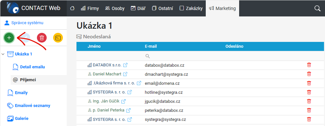Viewport: 325px width, 126px height.
Task: Open external link next to Daniel Machart
Action: [125, 74]
